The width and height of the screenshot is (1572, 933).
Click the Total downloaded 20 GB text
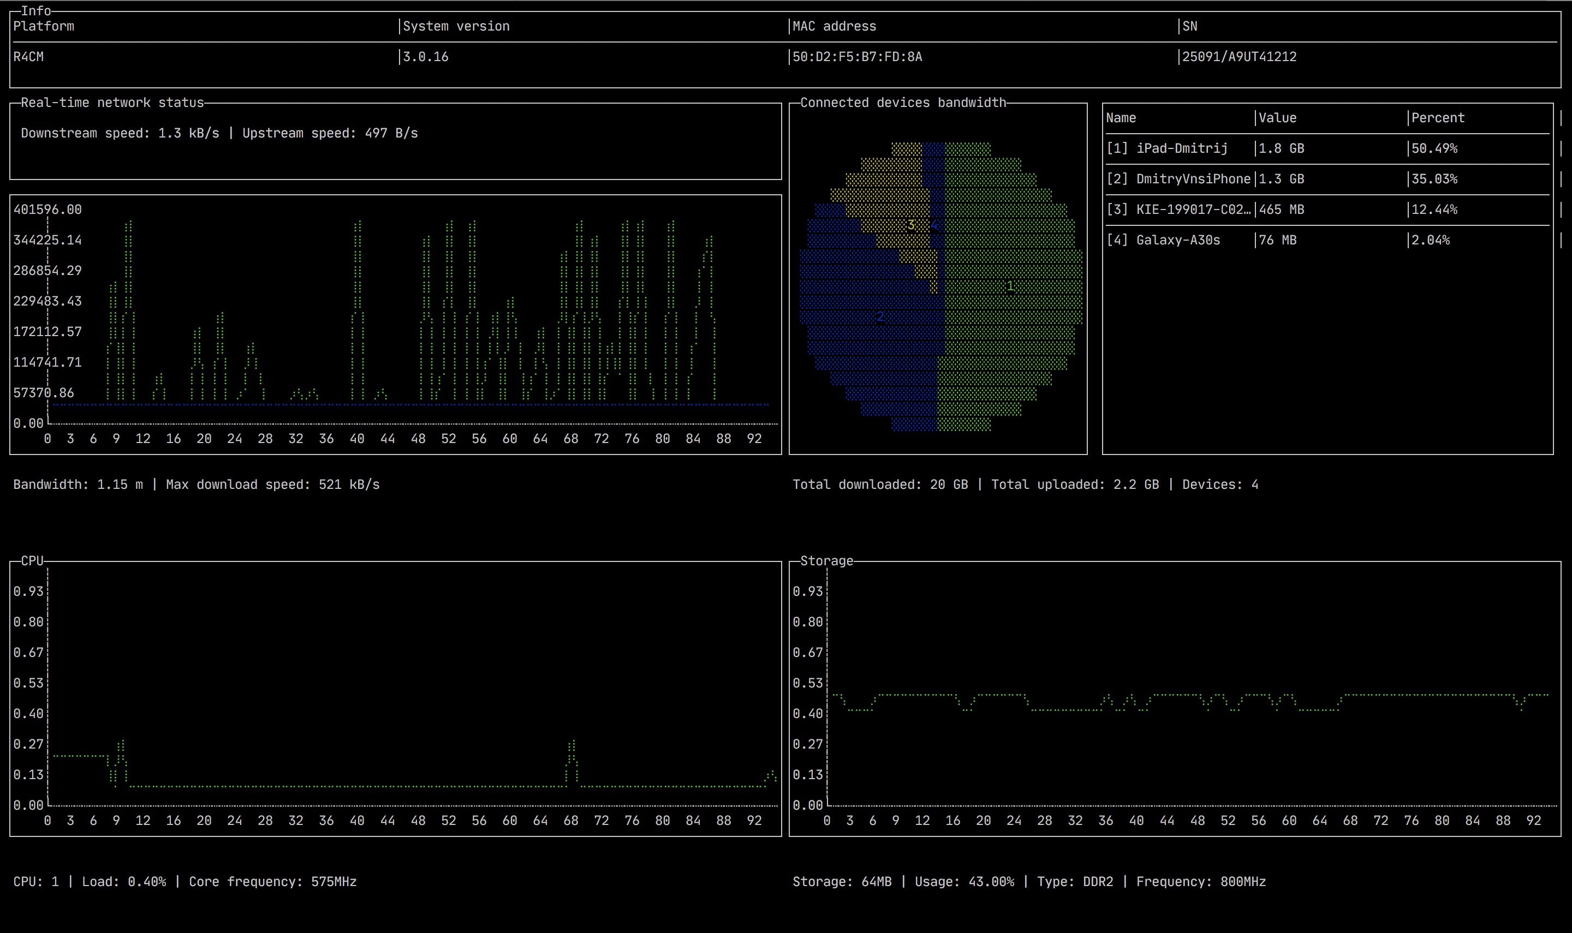click(x=880, y=485)
